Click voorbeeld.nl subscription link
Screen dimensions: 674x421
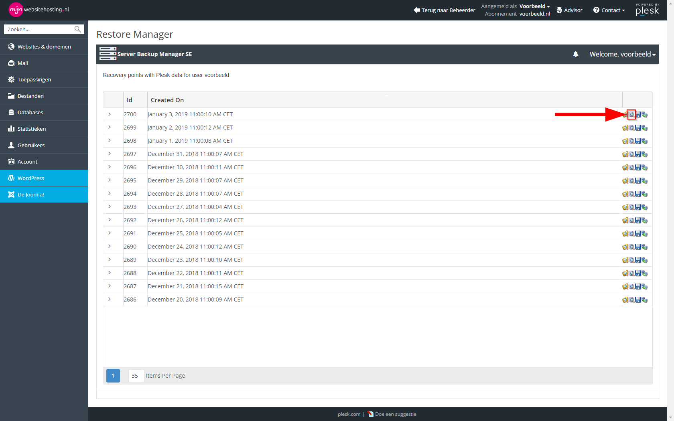coord(534,14)
